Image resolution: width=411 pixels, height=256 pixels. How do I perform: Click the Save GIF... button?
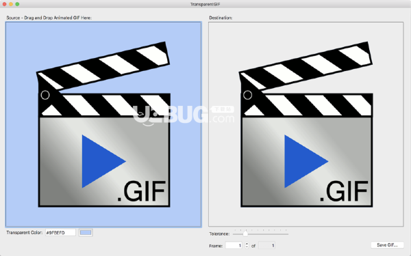click(x=387, y=245)
